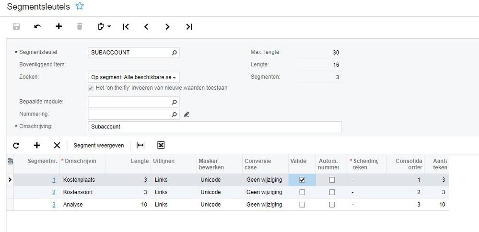Click the Omschrijving text field
Screen dimensions: 479x232
point(215,127)
